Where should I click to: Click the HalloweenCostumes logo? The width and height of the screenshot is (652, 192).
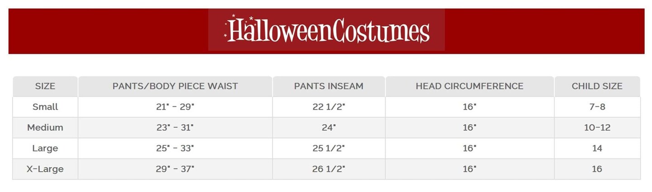(x=326, y=30)
